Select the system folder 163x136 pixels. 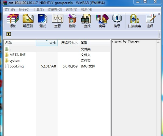[x=57, y=60]
